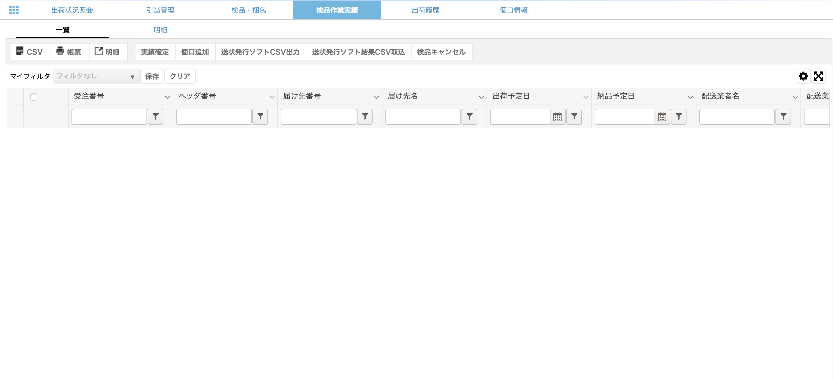Save the current filter with 保存
The width and height of the screenshot is (833, 380).
coord(152,76)
